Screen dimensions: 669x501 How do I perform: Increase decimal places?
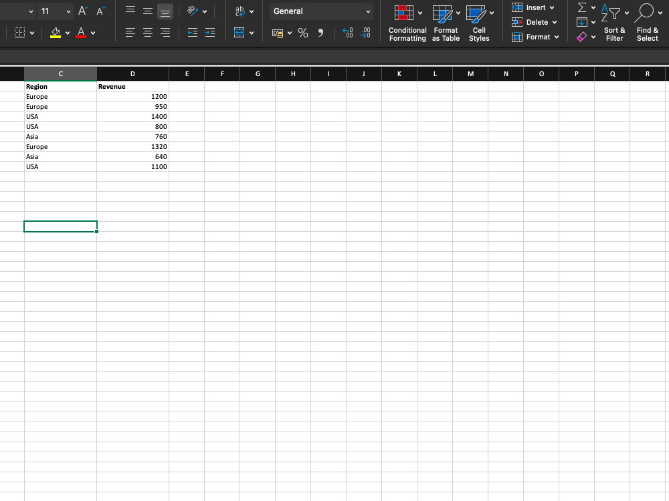pos(348,32)
